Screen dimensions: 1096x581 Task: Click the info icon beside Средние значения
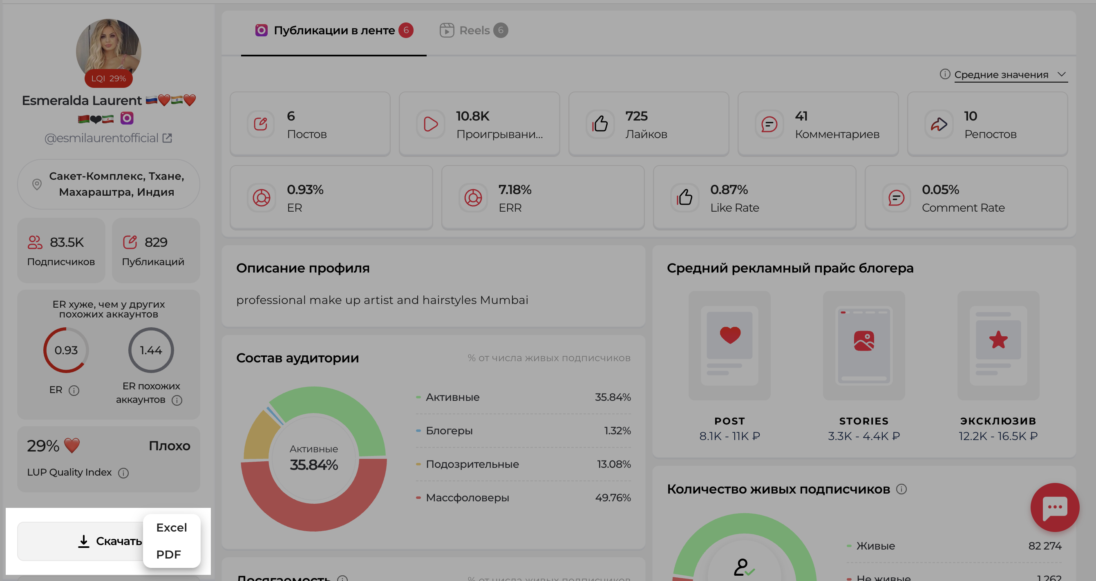pyautogui.click(x=944, y=74)
